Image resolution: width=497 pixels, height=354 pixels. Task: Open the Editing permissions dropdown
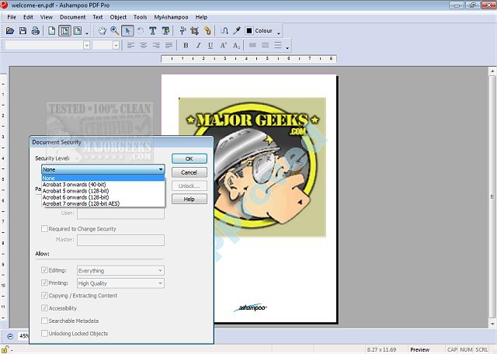(x=120, y=270)
